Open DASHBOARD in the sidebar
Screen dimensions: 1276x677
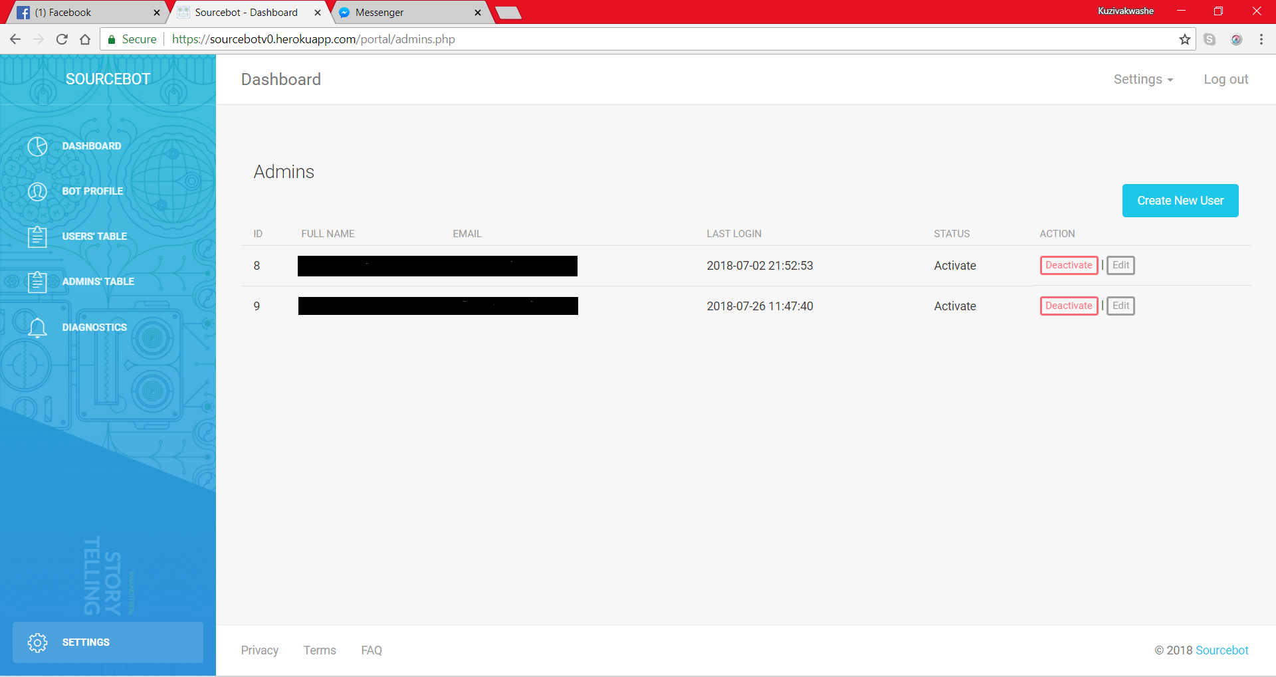[x=92, y=146]
